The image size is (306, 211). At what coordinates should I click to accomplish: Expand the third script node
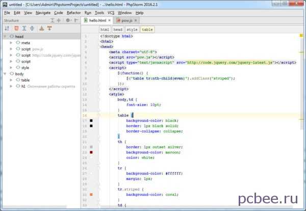11,62
